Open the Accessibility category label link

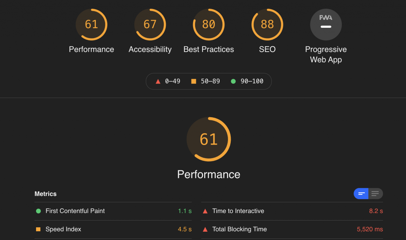tap(150, 49)
